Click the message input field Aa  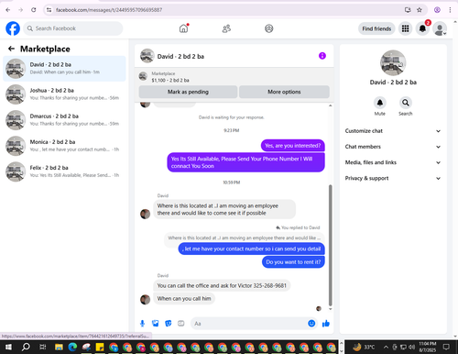[249, 324]
